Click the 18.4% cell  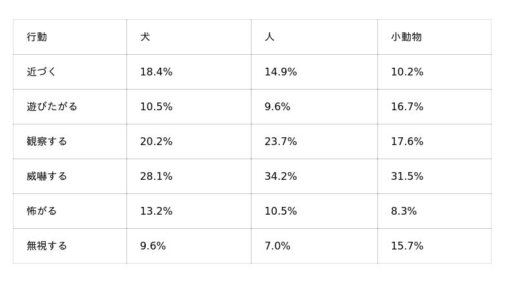tap(156, 72)
